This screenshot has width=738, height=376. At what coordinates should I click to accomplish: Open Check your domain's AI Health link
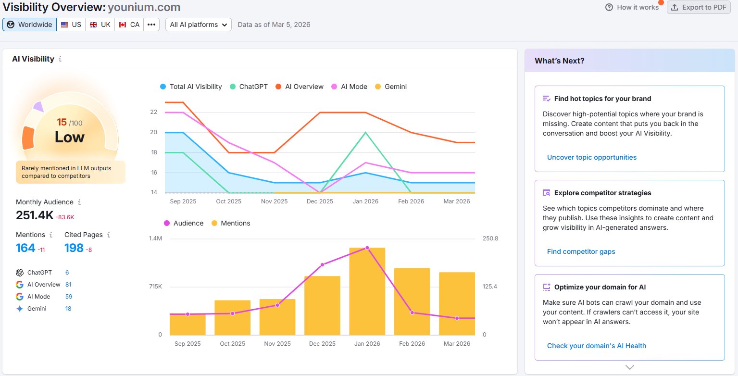[x=597, y=346]
